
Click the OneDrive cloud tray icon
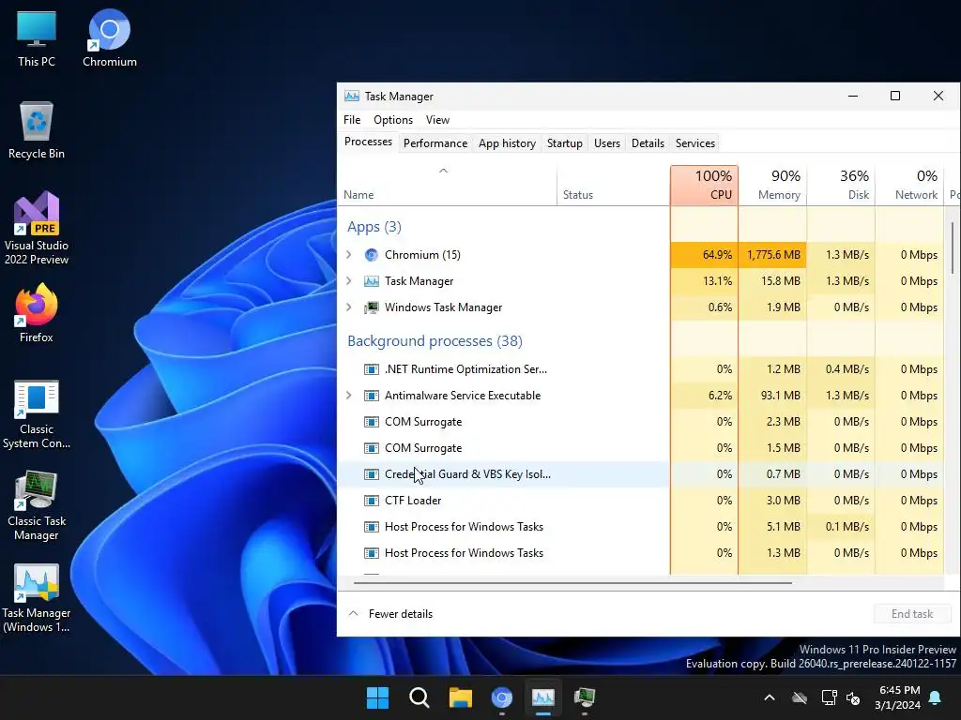click(x=800, y=697)
